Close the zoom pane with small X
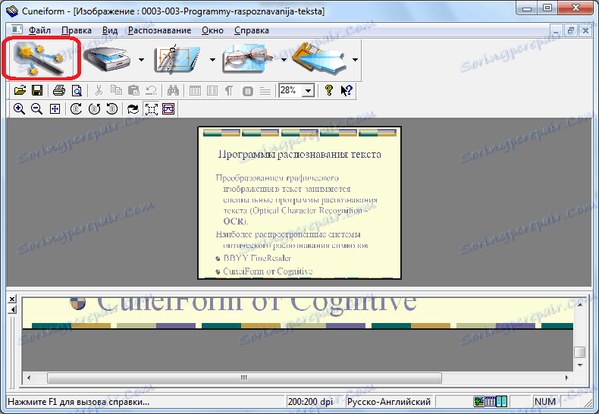The image size is (599, 414). point(12,299)
